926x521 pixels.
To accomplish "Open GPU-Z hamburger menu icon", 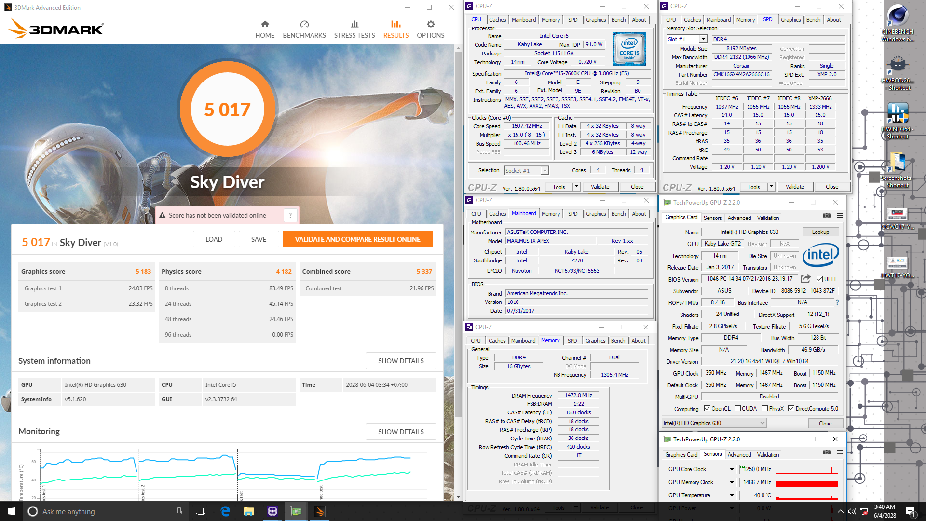I will pos(840,215).
